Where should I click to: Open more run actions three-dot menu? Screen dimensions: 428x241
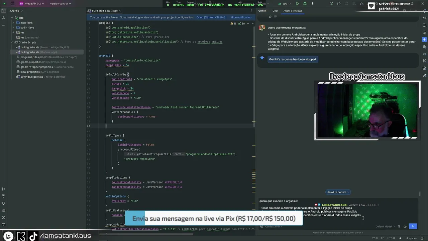click(313, 4)
